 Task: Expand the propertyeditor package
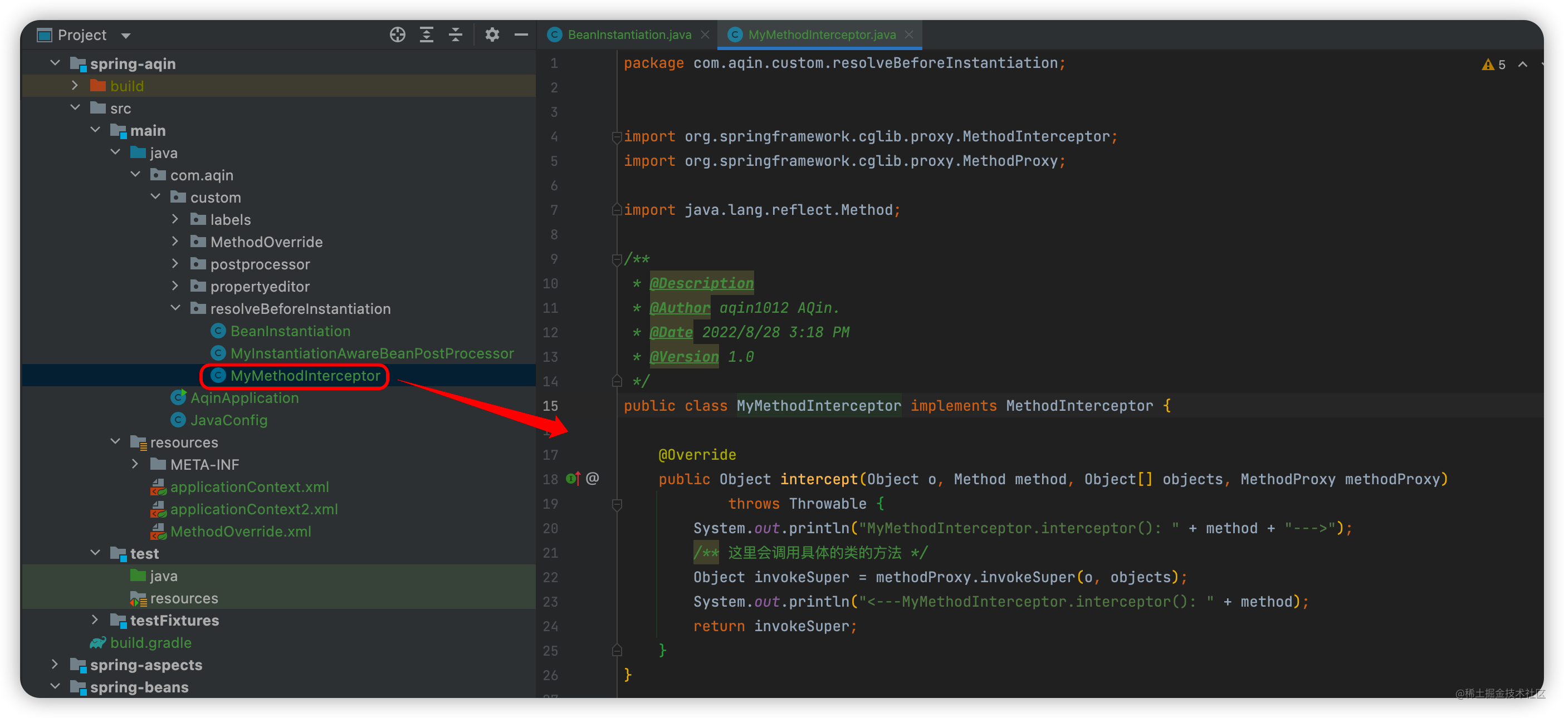click(175, 286)
